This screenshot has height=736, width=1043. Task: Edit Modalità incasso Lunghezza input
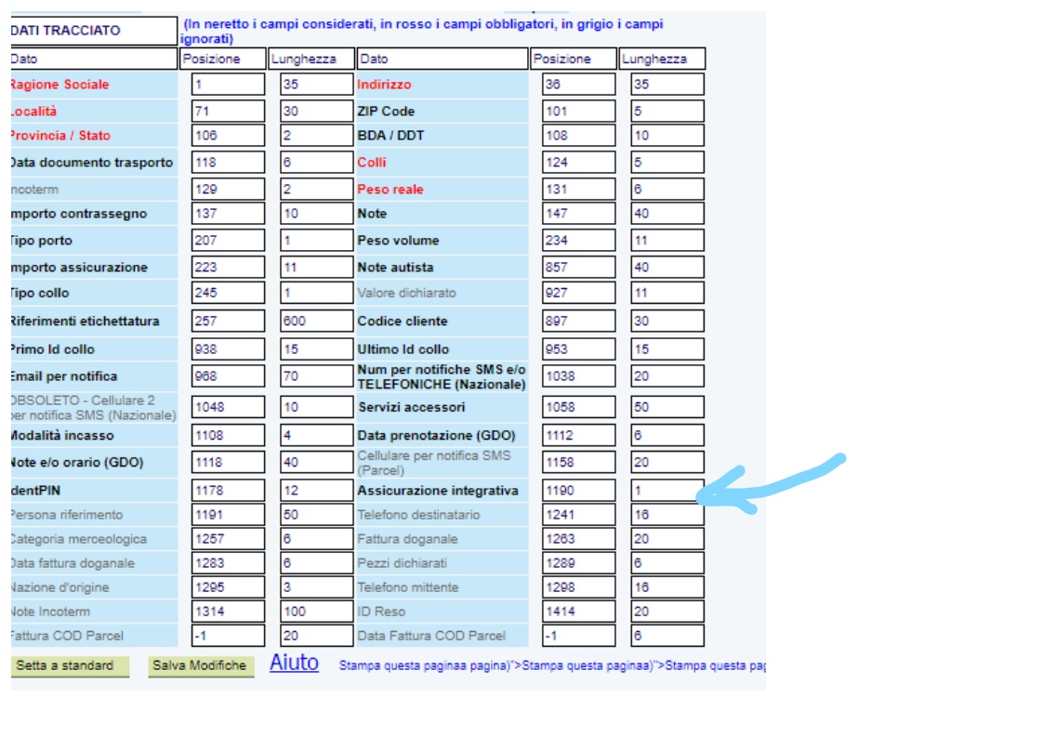(x=317, y=436)
